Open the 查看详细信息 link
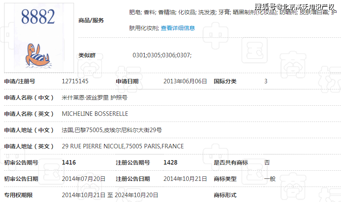 (x=178, y=28)
